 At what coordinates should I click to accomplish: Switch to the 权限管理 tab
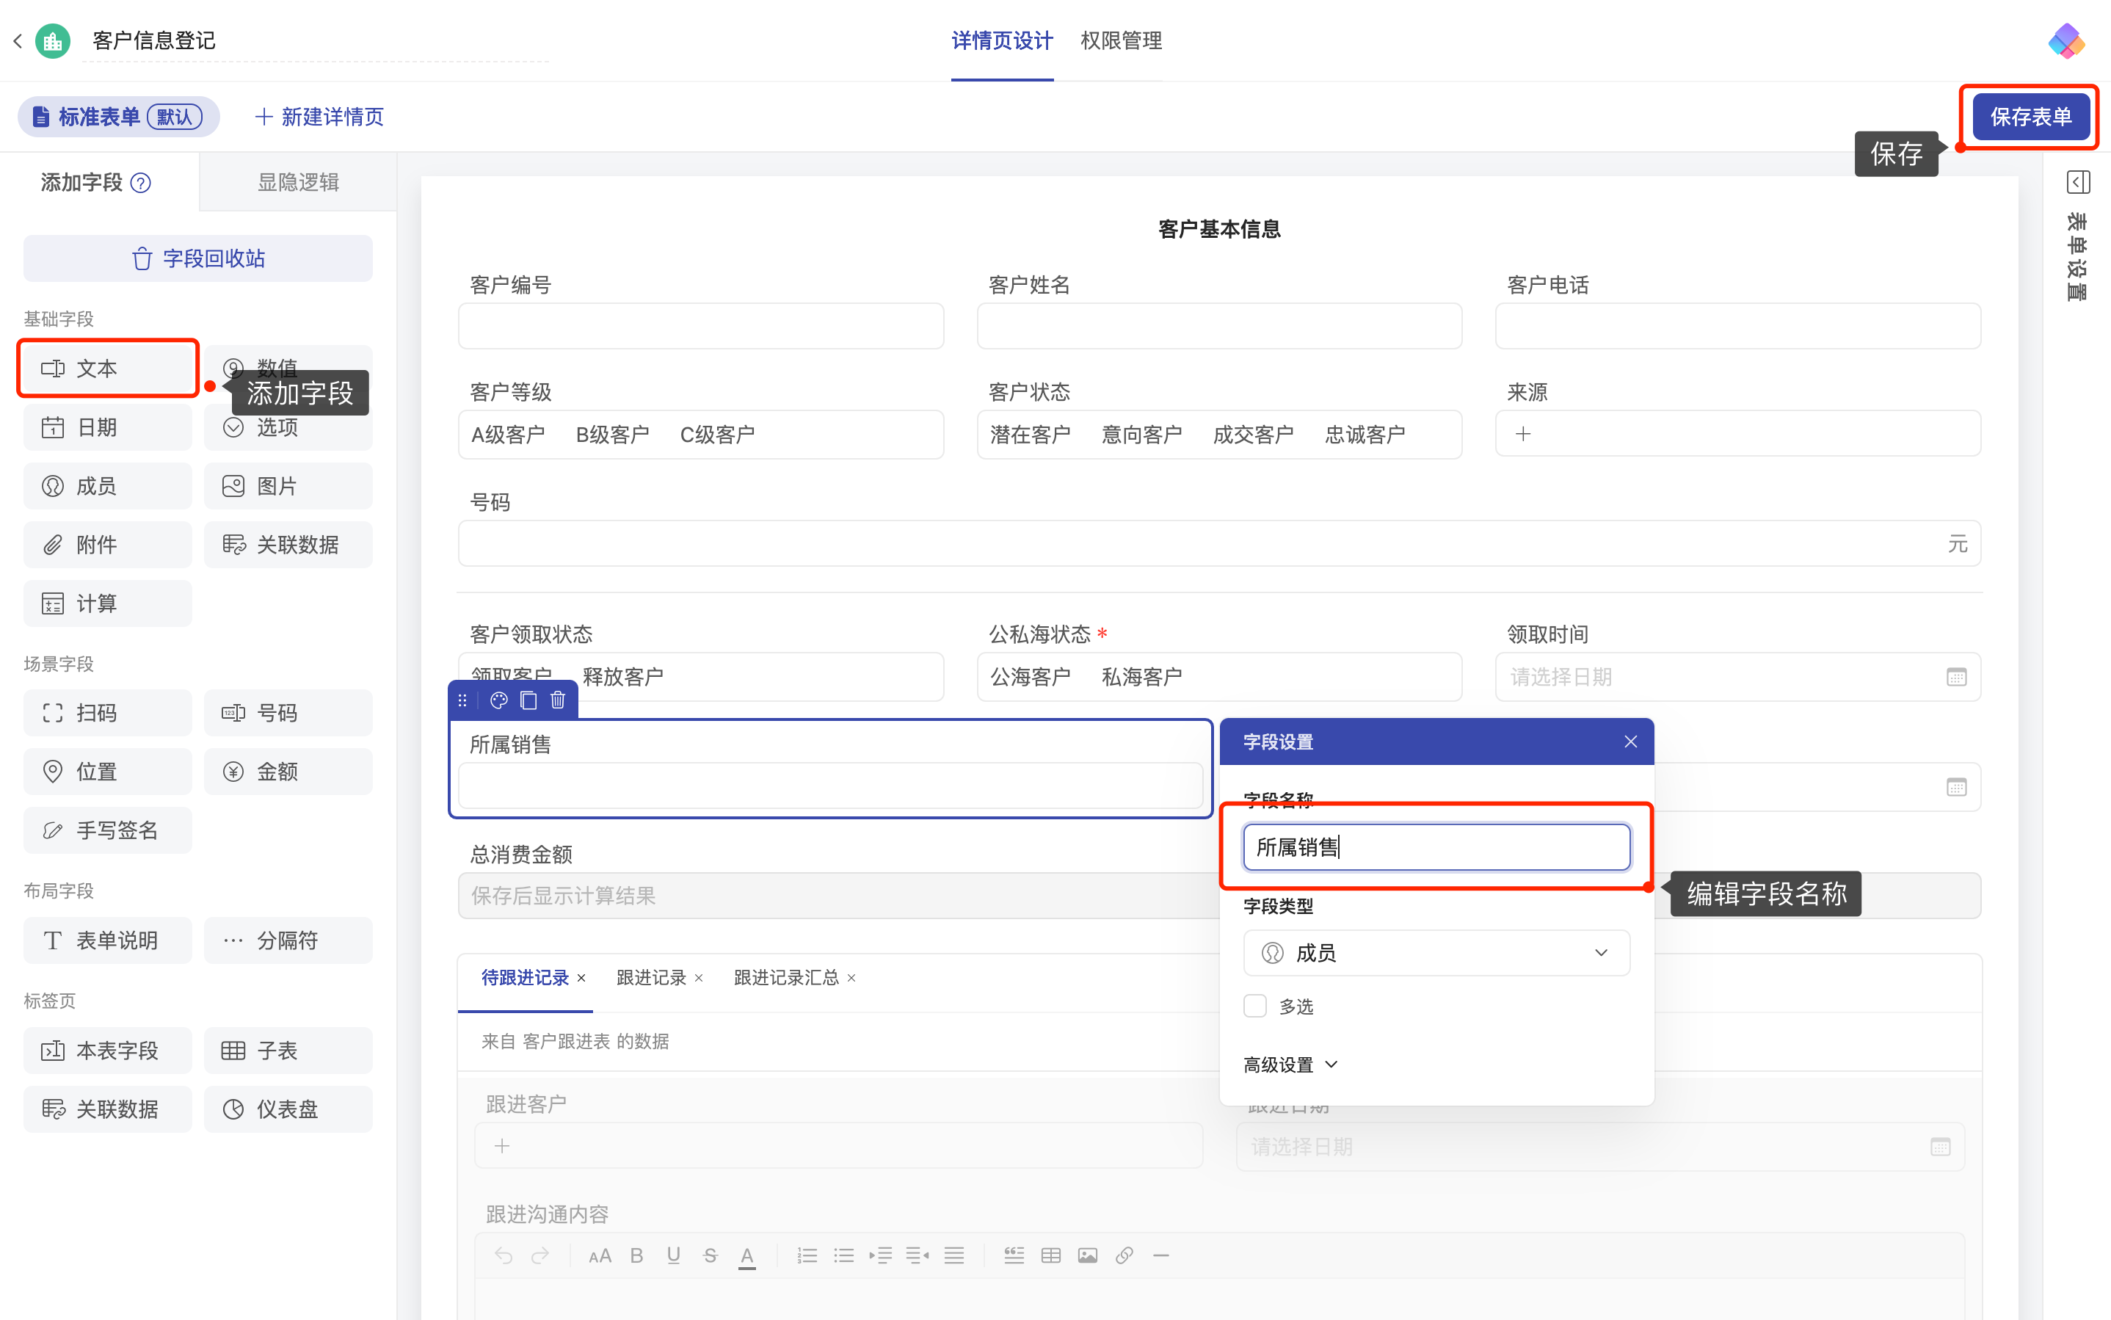tap(1121, 41)
